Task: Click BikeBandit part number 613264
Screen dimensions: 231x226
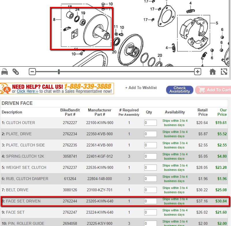Action: click(70, 179)
